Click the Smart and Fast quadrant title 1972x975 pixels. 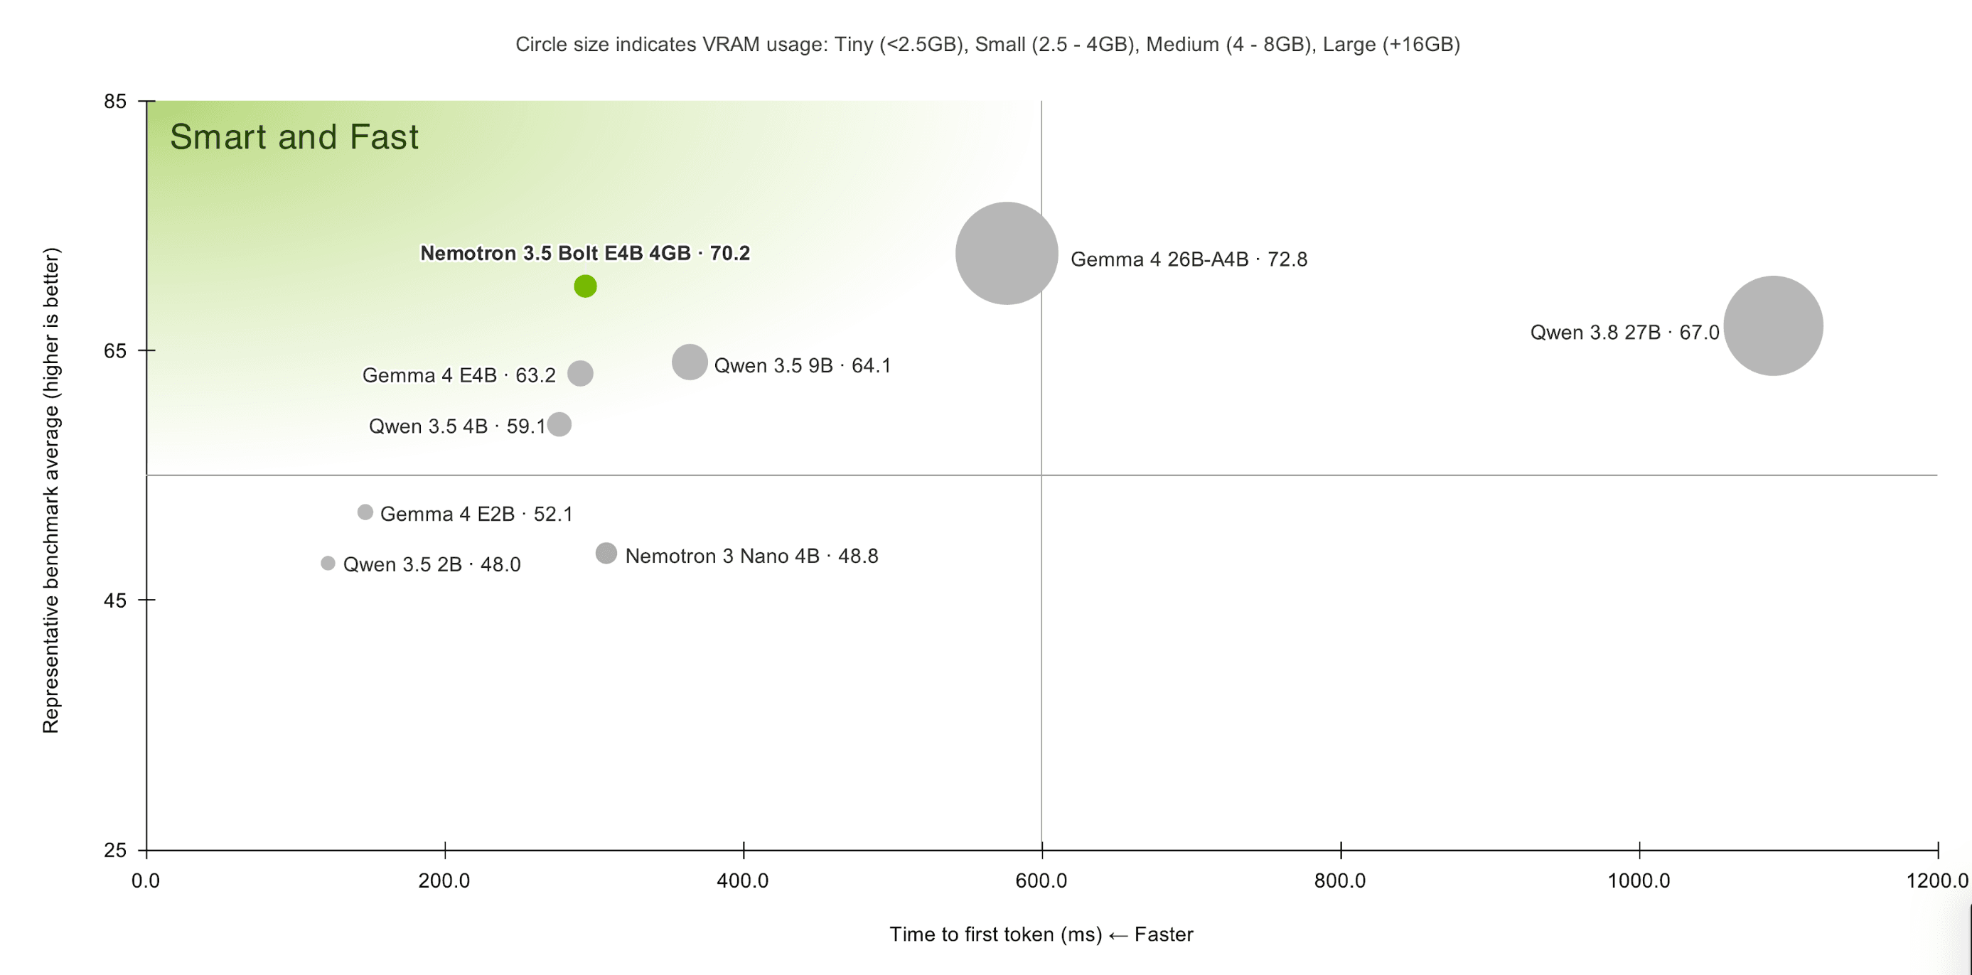[294, 137]
